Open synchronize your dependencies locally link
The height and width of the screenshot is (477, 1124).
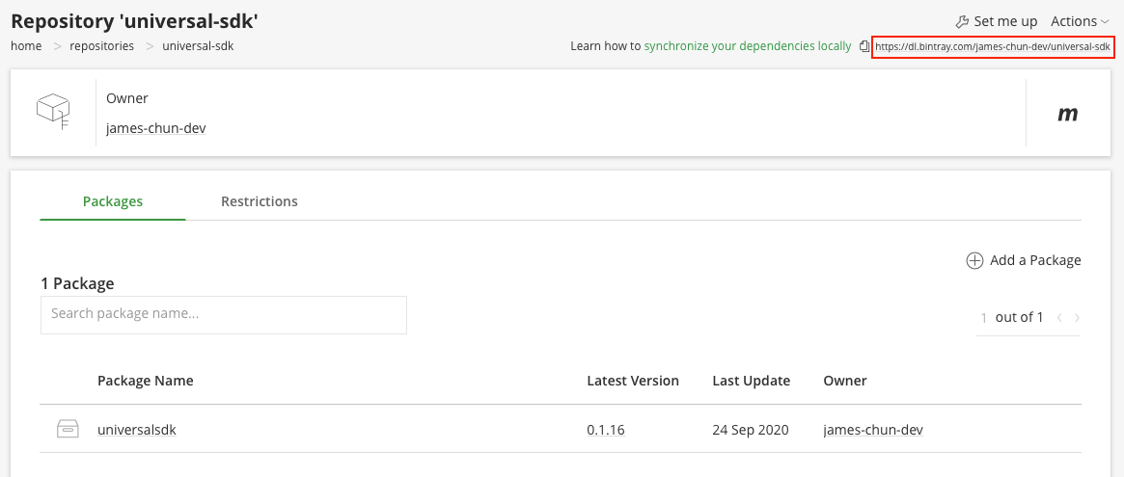748,46
